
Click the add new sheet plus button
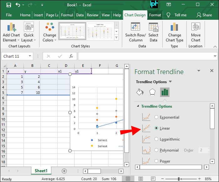tap(64, 171)
